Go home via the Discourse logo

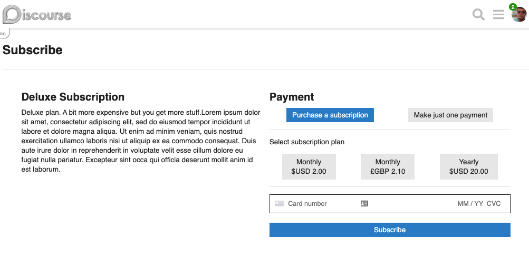pyautogui.click(x=37, y=15)
